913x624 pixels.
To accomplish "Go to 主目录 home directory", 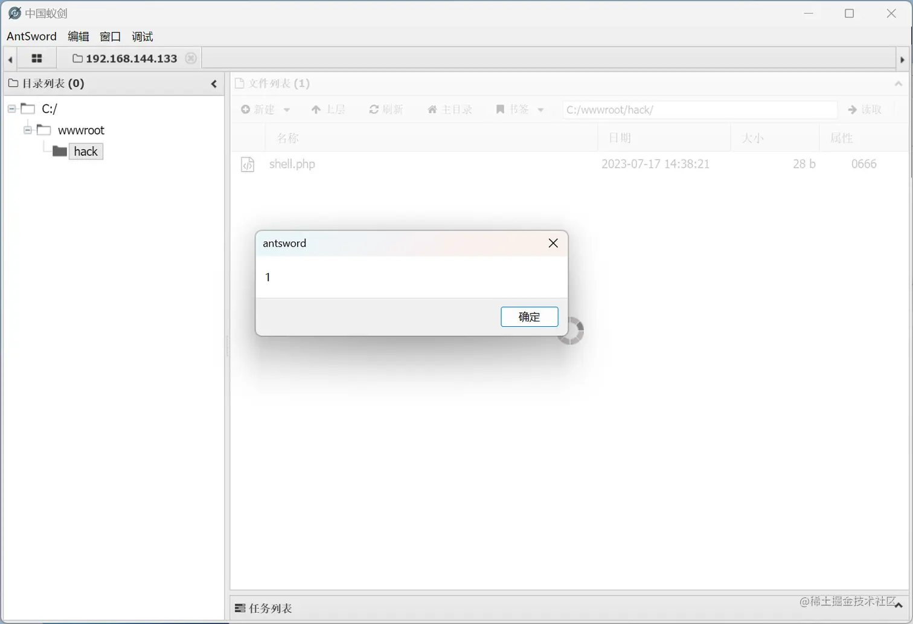I will pos(450,109).
